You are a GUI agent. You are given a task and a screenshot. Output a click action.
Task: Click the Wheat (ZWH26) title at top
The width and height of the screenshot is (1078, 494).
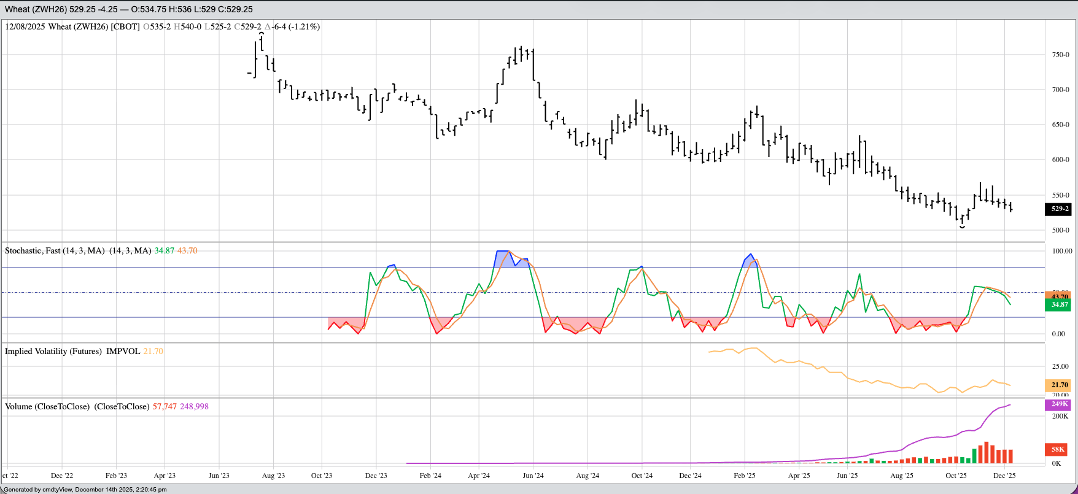click(x=36, y=9)
